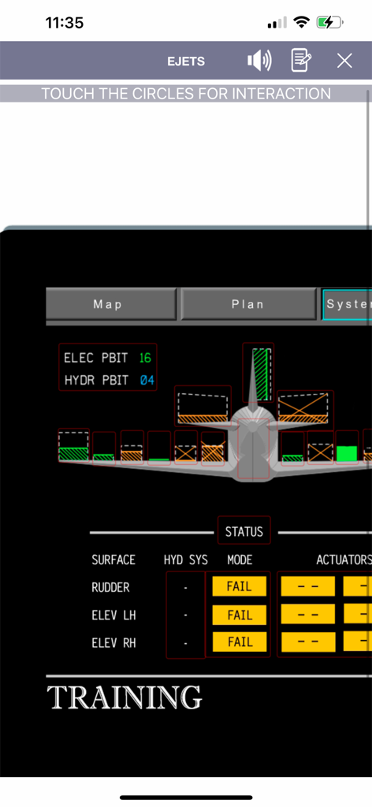Open the notes document icon
Screen dimensions: 372x807
click(x=301, y=61)
